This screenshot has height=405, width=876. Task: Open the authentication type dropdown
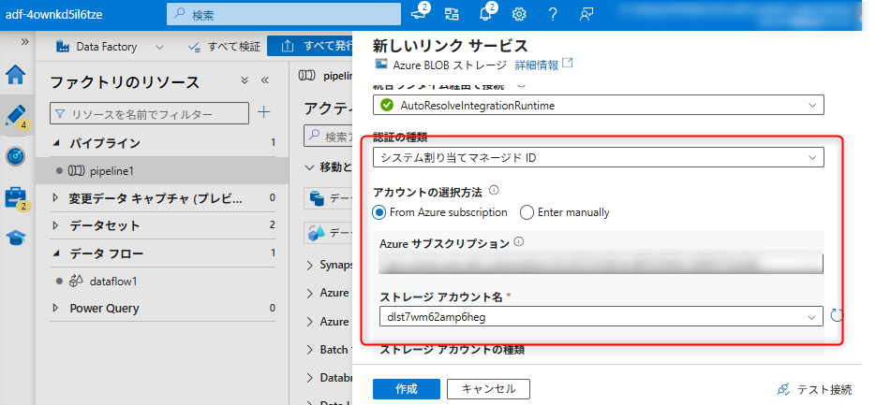599,157
